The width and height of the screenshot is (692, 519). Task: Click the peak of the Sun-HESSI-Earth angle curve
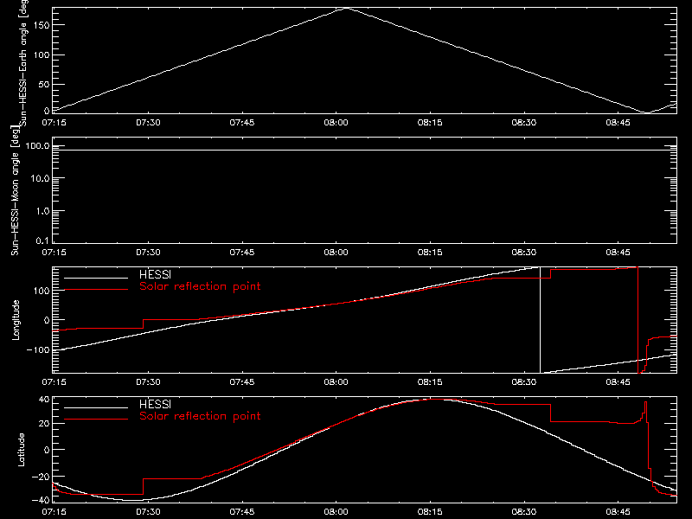(348, 8)
